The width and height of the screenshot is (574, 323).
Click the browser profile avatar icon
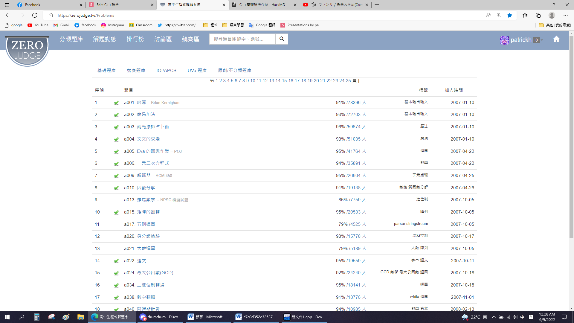(552, 15)
